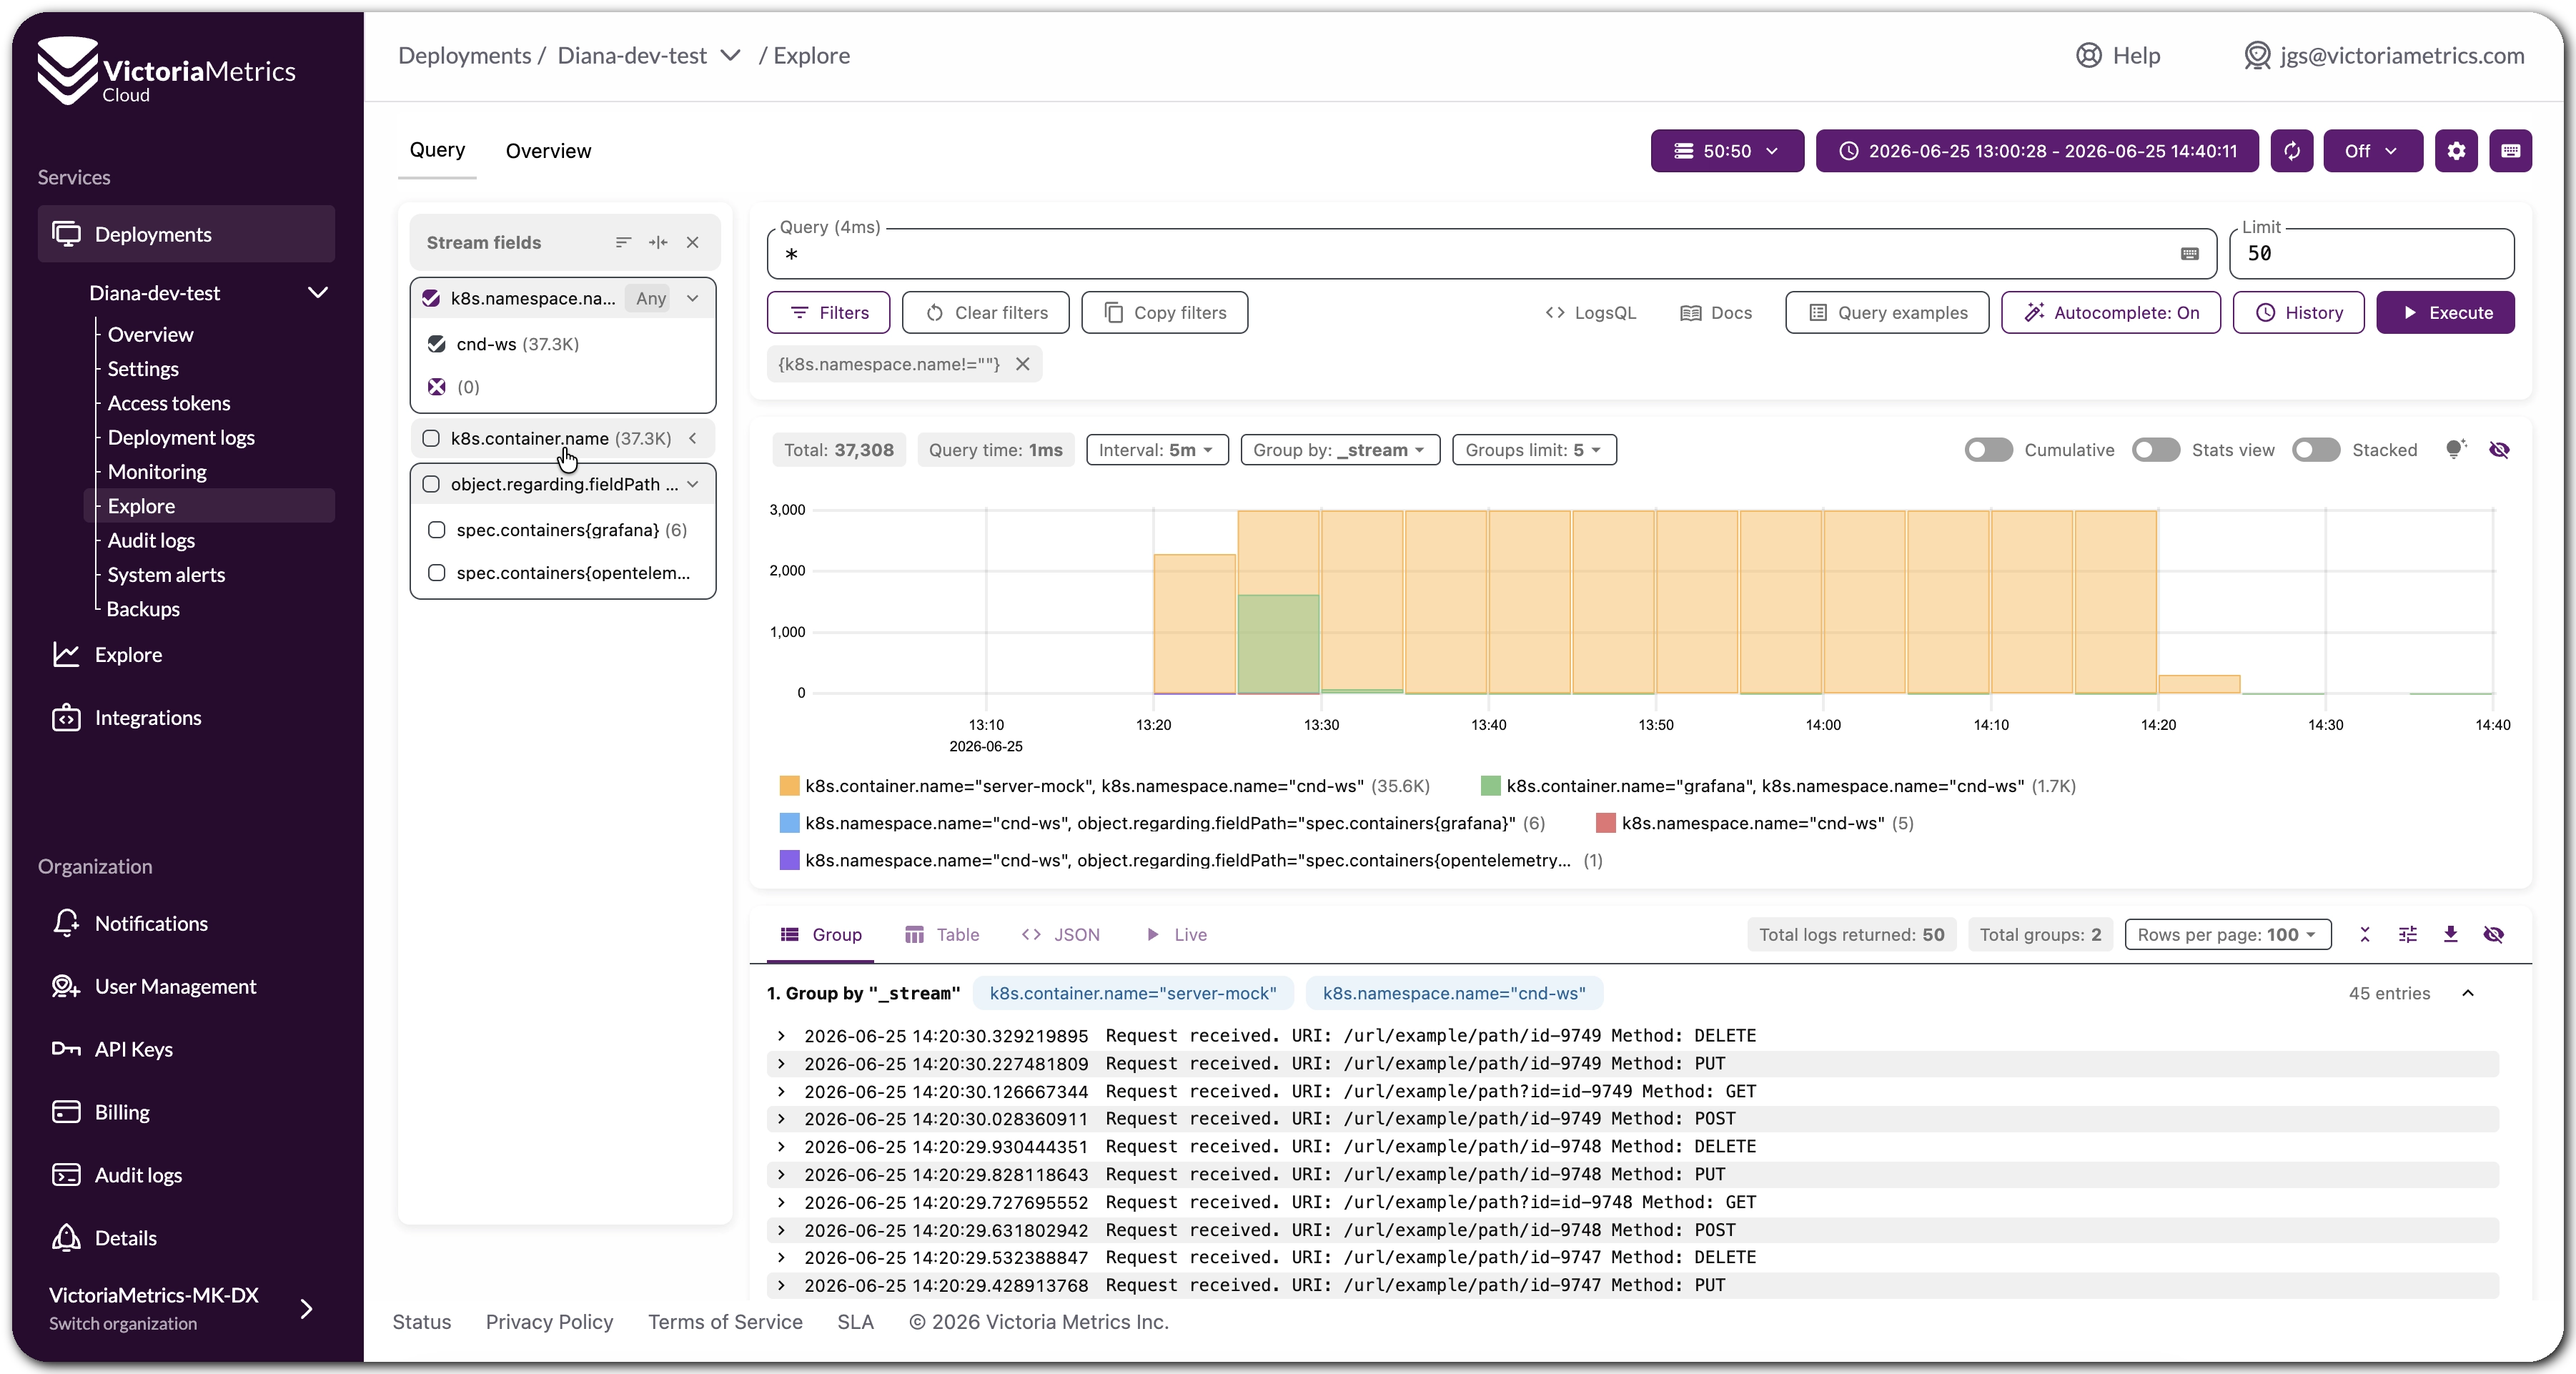Switch to the Overview tab
The image size is (2576, 1374).
click(x=548, y=151)
